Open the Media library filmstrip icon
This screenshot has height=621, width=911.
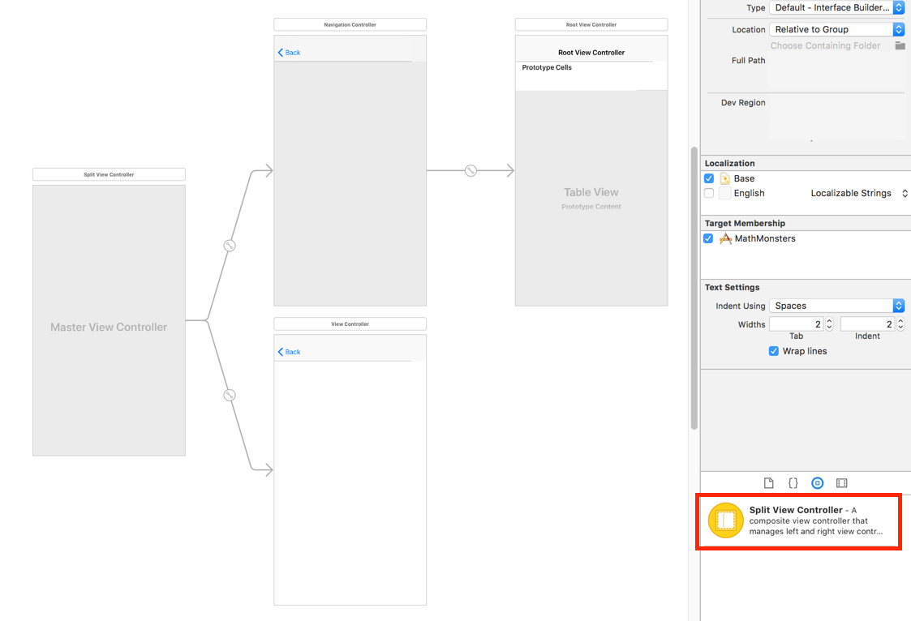click(x=842, y=483)
